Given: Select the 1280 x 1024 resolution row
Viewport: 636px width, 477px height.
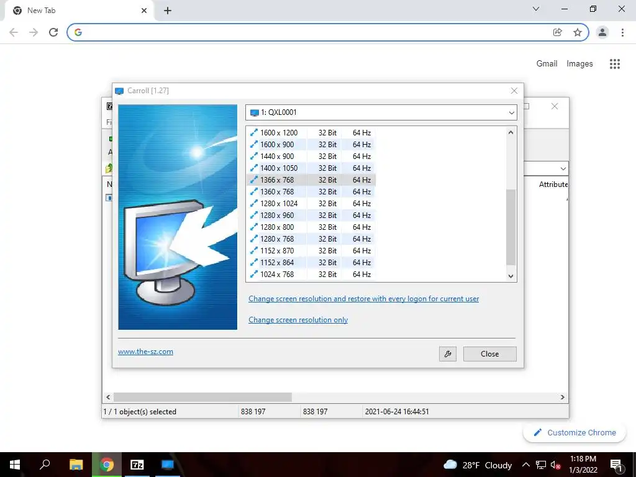Looking at the screenshot, I should click(311, 203).
